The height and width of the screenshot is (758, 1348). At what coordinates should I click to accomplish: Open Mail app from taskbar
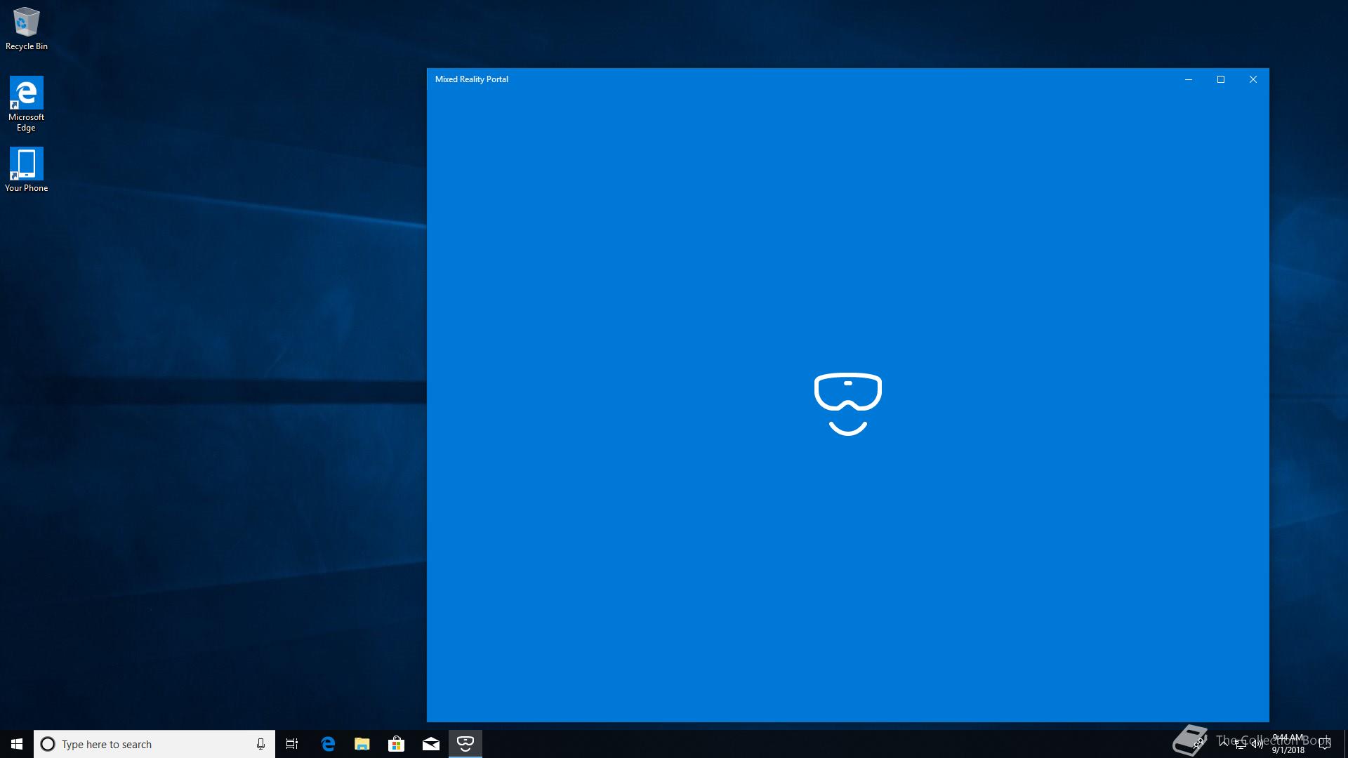click(431, 744)
